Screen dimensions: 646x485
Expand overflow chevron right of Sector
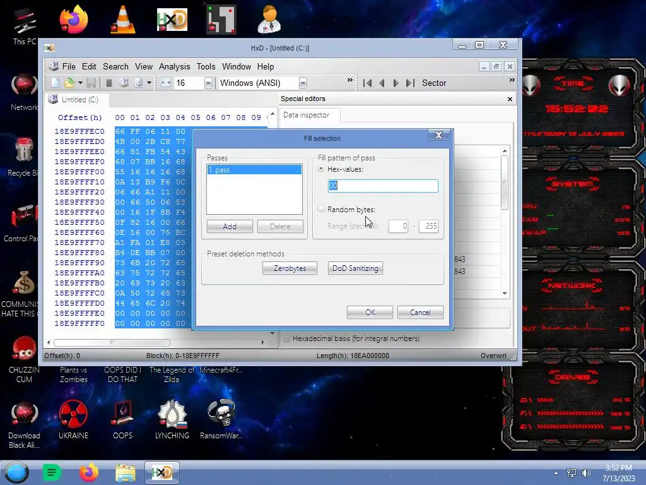[x=512, y=80]
